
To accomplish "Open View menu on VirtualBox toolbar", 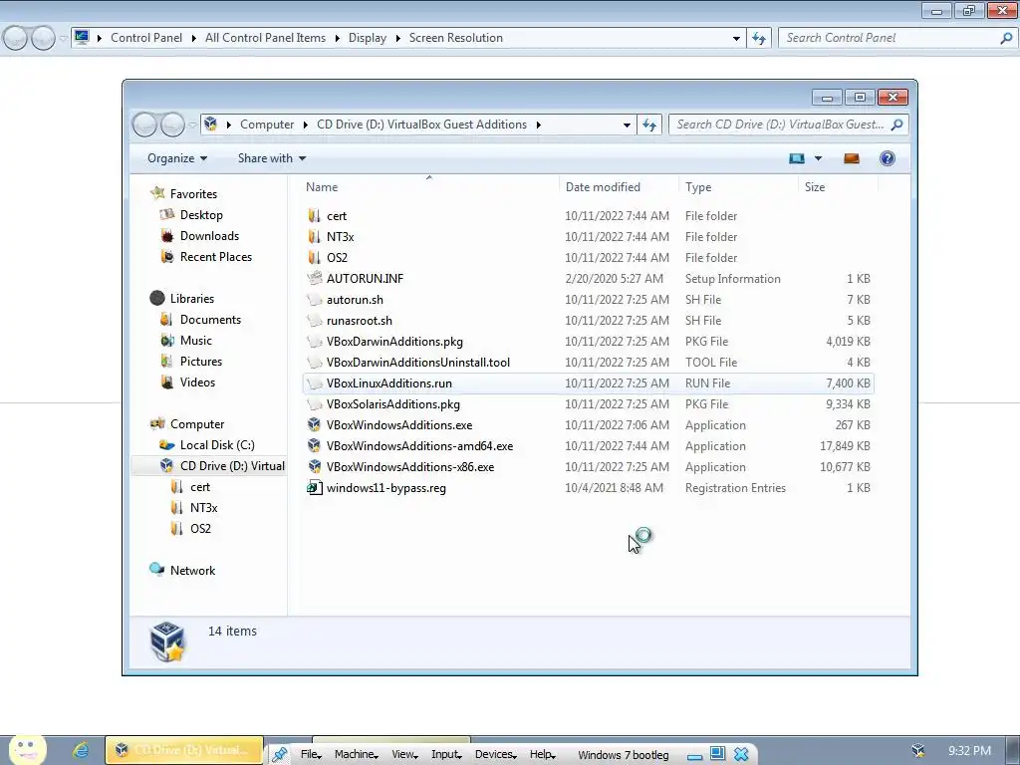I will 404,754.
